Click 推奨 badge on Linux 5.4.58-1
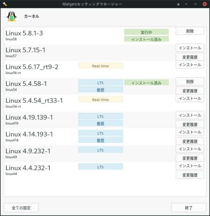Screen dimensions: 210x216 (101, 90)
